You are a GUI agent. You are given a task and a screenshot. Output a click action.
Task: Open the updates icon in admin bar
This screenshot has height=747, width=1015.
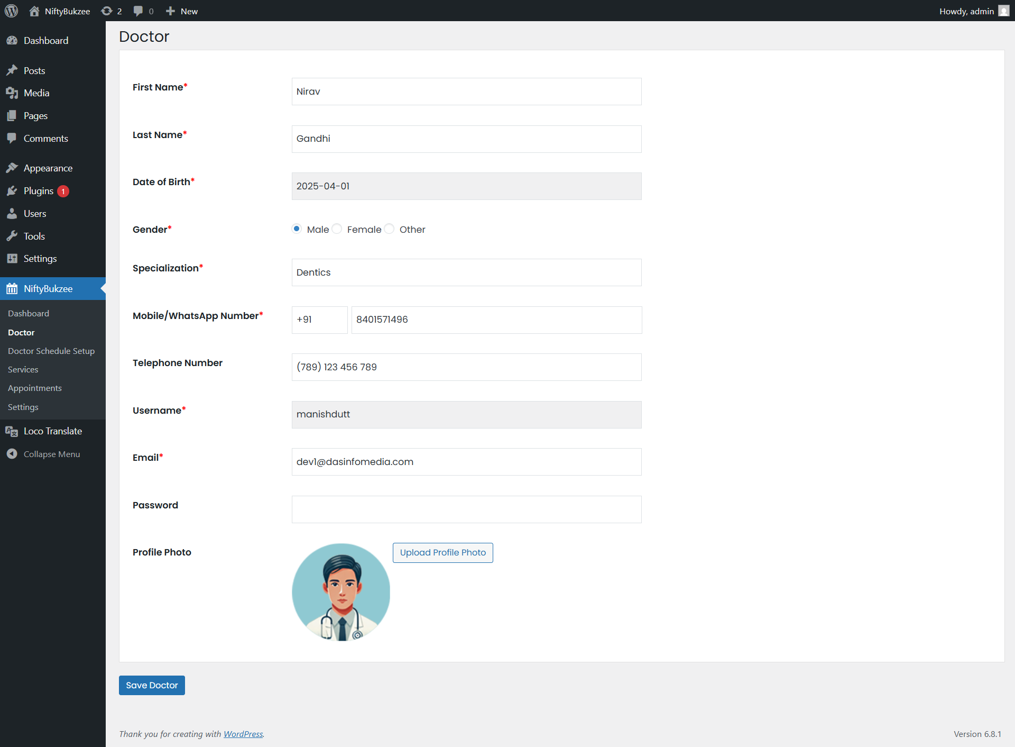click(107, 11)
